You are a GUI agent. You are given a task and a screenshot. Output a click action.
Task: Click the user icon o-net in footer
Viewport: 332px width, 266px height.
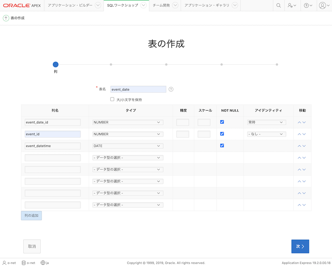(x=4, y=263)
